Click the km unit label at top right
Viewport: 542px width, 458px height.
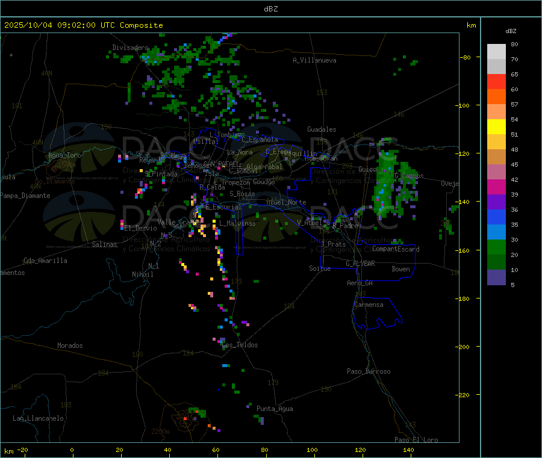(471, 25)
